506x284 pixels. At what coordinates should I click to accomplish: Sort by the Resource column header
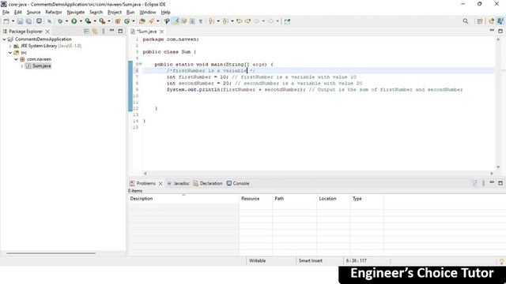point(256,199)
